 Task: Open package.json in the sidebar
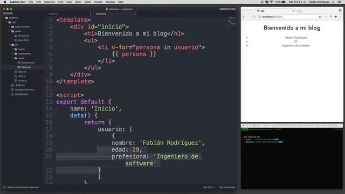[22, 94]
